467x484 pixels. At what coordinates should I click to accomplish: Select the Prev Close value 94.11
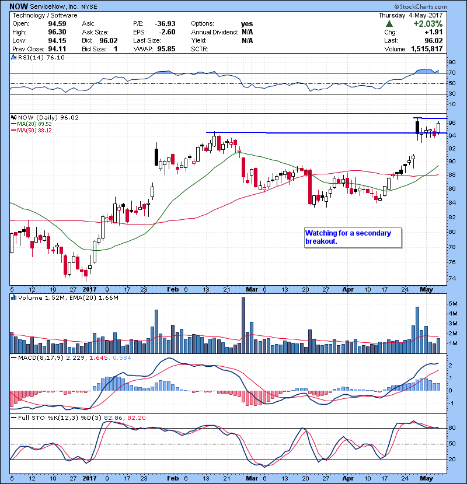57,49
